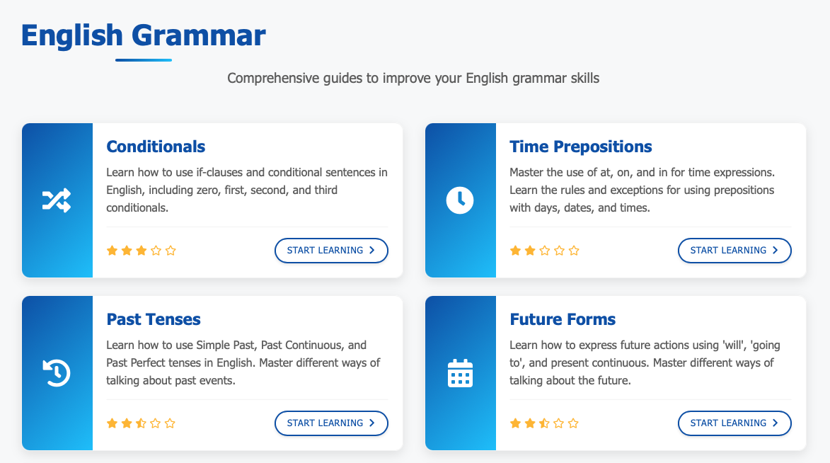Click the shuffle icon on Conditionals card
The height and width of the screenshot is (463, 830).
57,200
